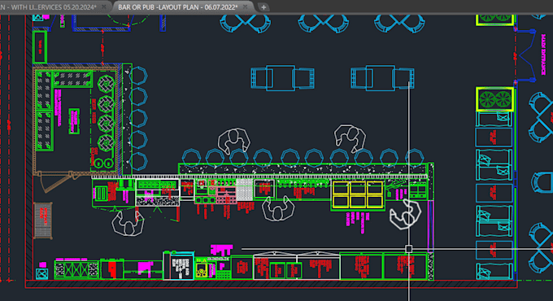Screen dimensions: 553x301
Task: Select the magenta MAIN ENTRANCE text label
Action: (x=543, y=55)
